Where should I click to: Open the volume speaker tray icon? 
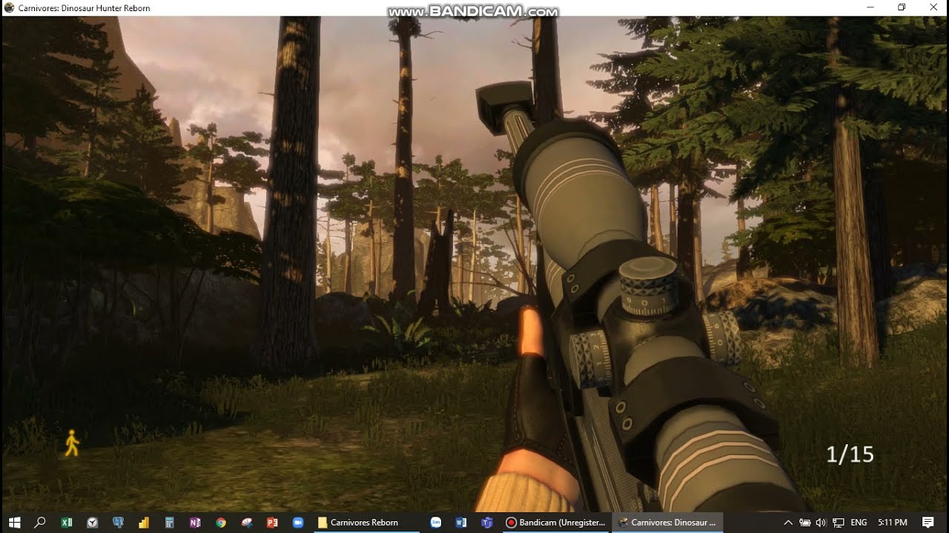point(821,522)
